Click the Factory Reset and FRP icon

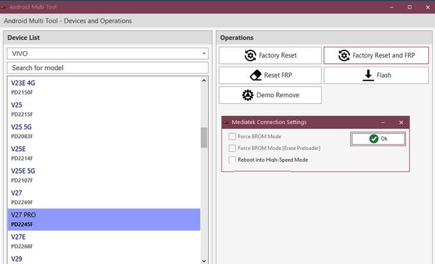[344, 56]
